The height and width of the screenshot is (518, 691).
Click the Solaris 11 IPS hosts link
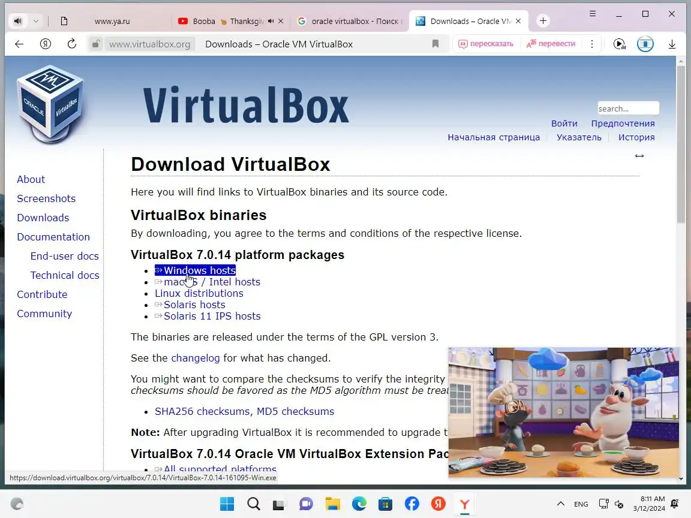coord(208,317)
